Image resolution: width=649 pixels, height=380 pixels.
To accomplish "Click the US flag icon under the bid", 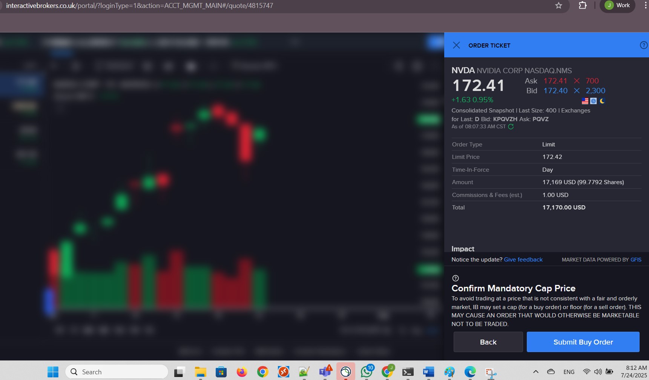I will [585, 101].
